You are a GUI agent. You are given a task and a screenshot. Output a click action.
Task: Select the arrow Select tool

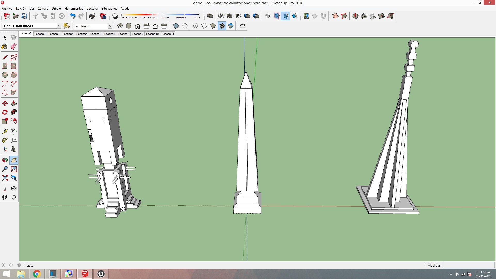(x=5, y=38)
